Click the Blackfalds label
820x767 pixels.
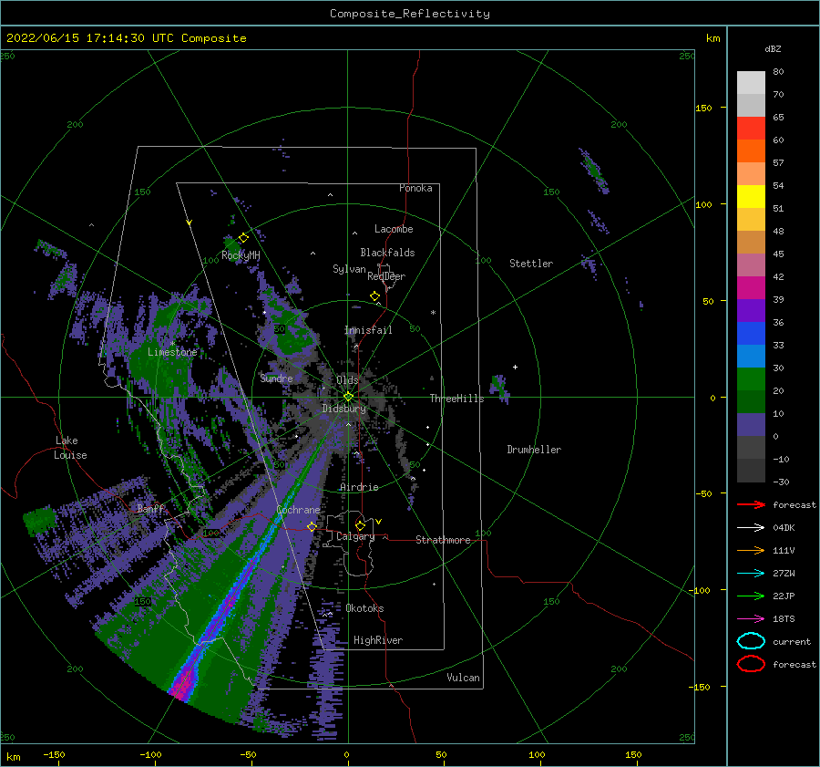pos(387,253)
